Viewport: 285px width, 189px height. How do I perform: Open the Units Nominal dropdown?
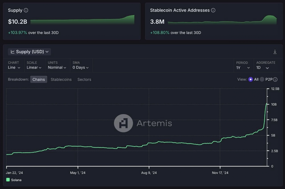57,68
